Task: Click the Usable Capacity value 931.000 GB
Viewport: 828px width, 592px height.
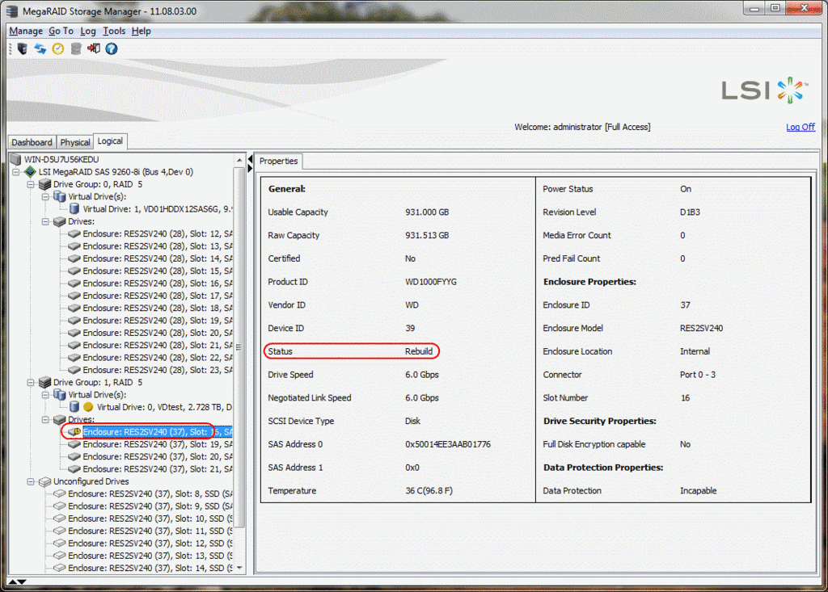Action: [x=427, y=212]
